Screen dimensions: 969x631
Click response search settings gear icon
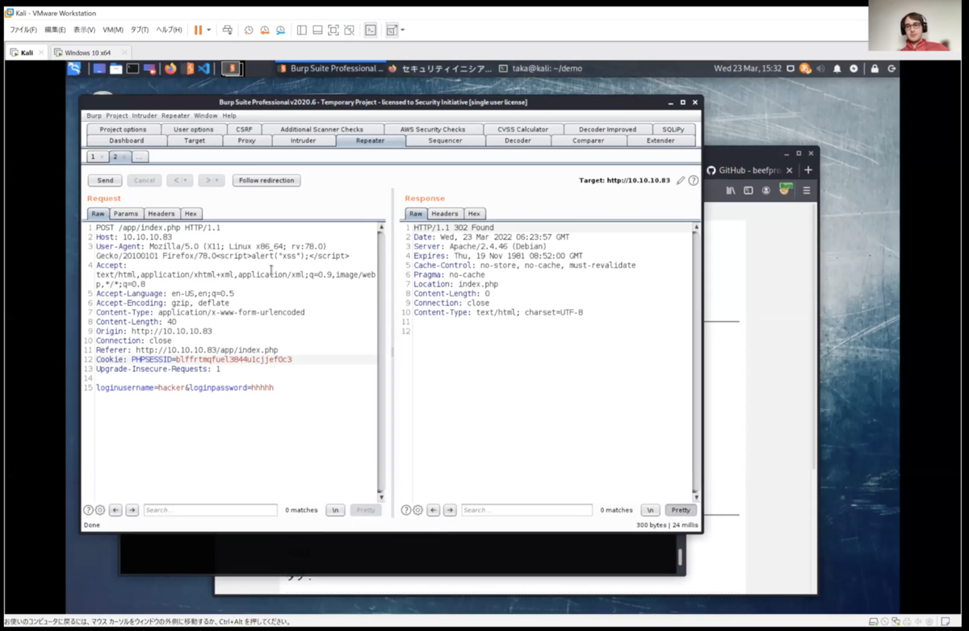click(417, 510)
